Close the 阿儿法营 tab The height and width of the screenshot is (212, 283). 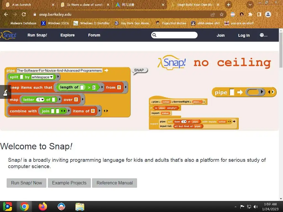163,5
